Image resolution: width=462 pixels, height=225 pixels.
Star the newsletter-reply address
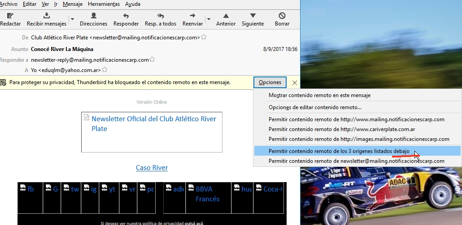(152, 59)
